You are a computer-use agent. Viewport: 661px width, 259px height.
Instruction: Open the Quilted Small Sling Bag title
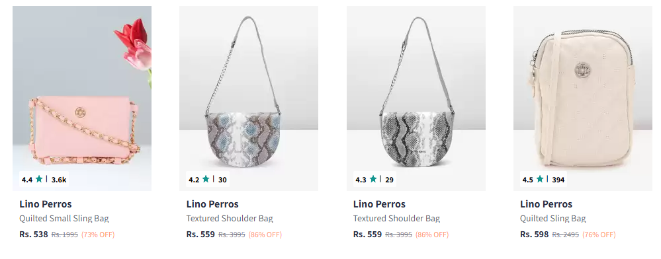coord(64,219)
